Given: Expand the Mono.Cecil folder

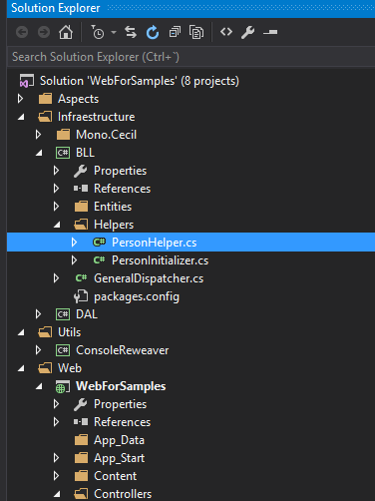Looking at the screenshot, I should [x=38, y=135].
